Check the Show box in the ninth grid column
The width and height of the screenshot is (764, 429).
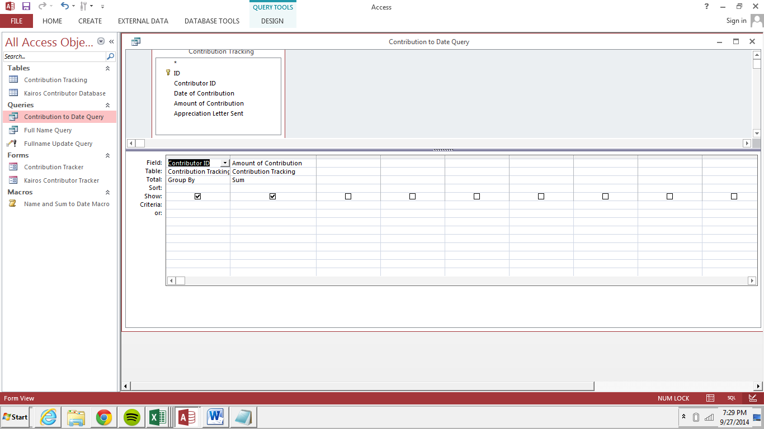pyautogui.click(x=734, y=197)
